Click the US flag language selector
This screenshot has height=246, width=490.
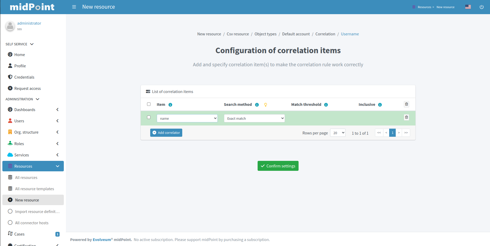pos(468,7)
